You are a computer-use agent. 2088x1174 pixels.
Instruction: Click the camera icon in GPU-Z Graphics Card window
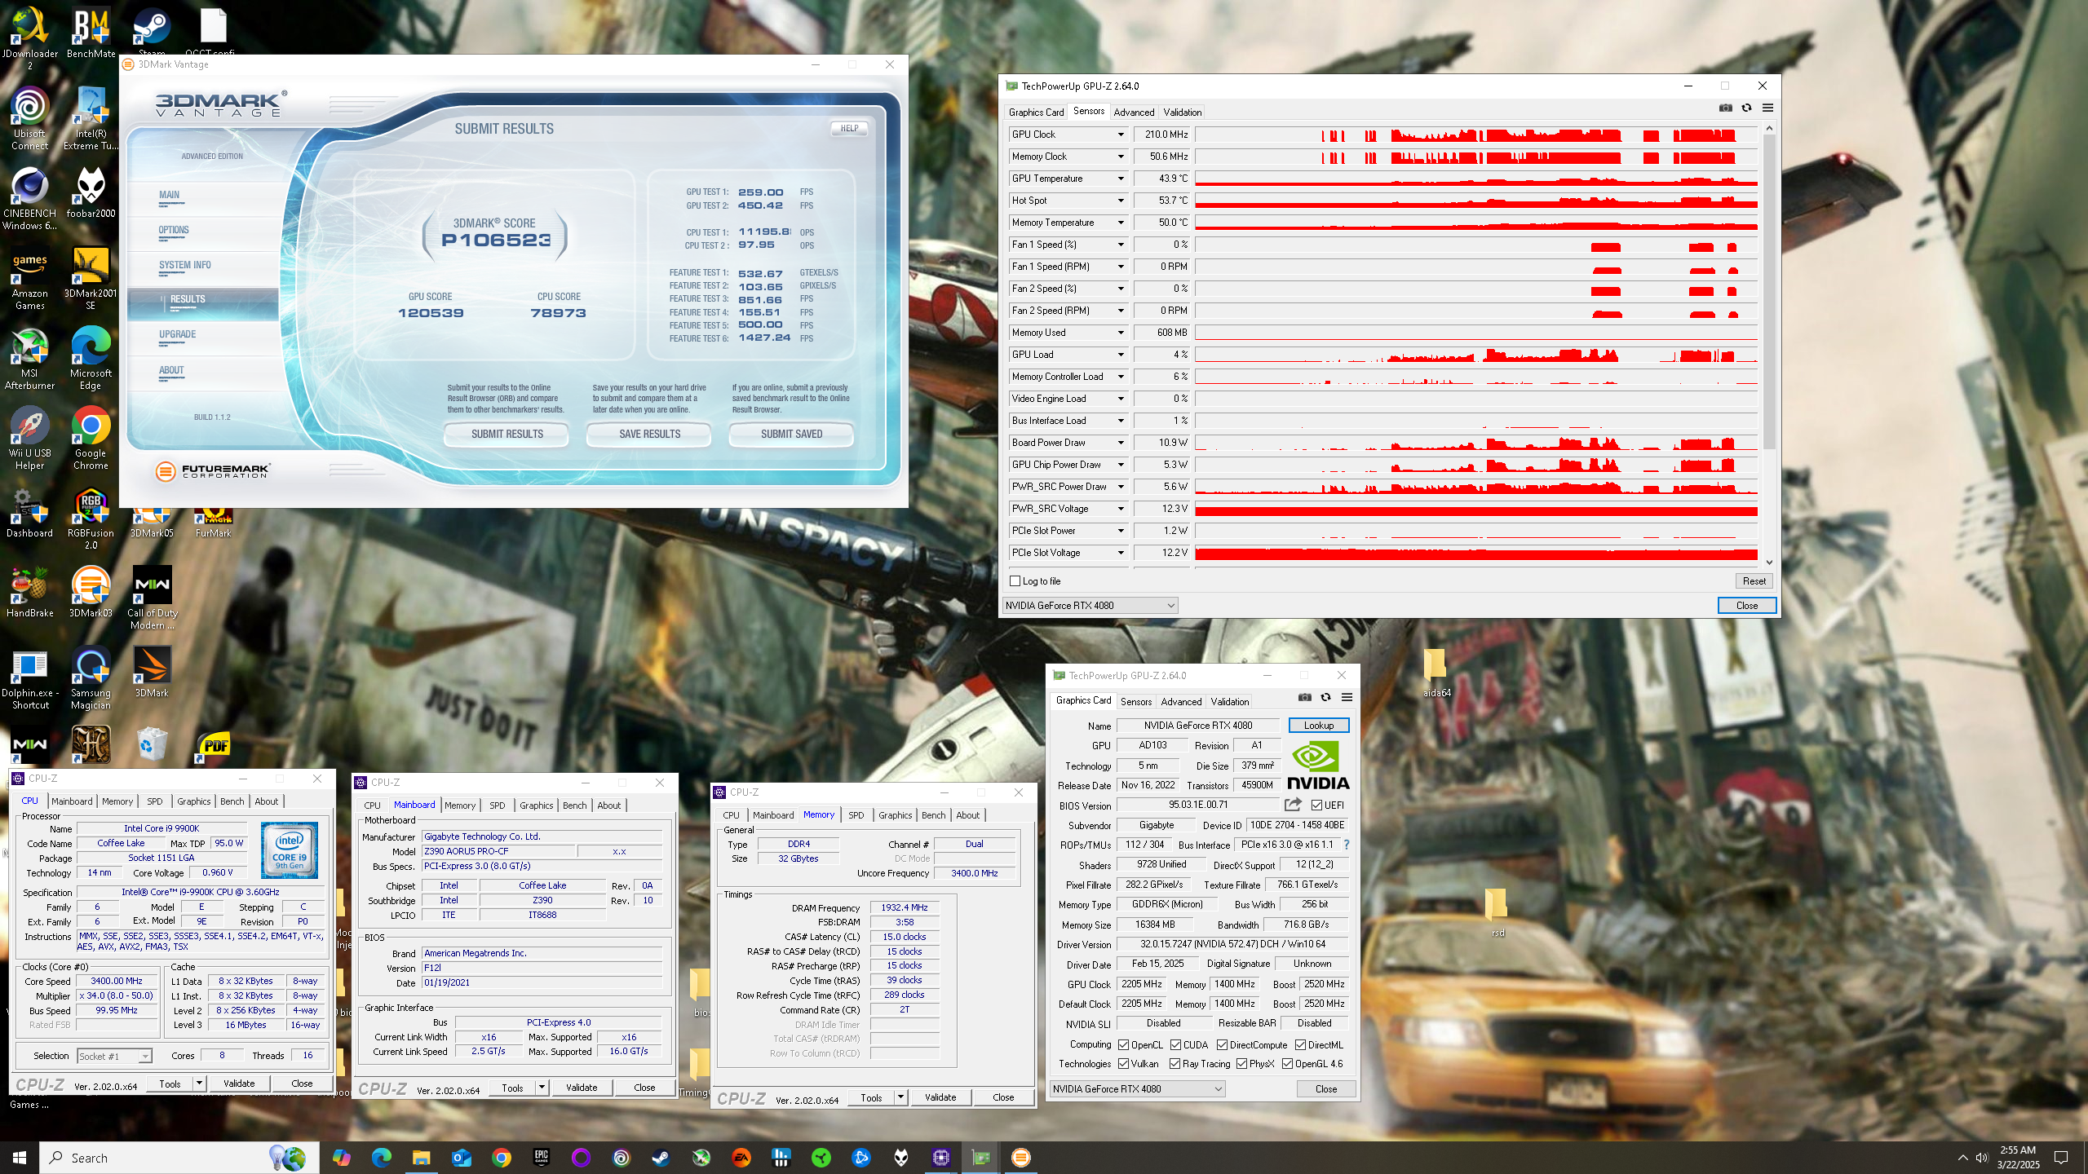pos(1304,697)
